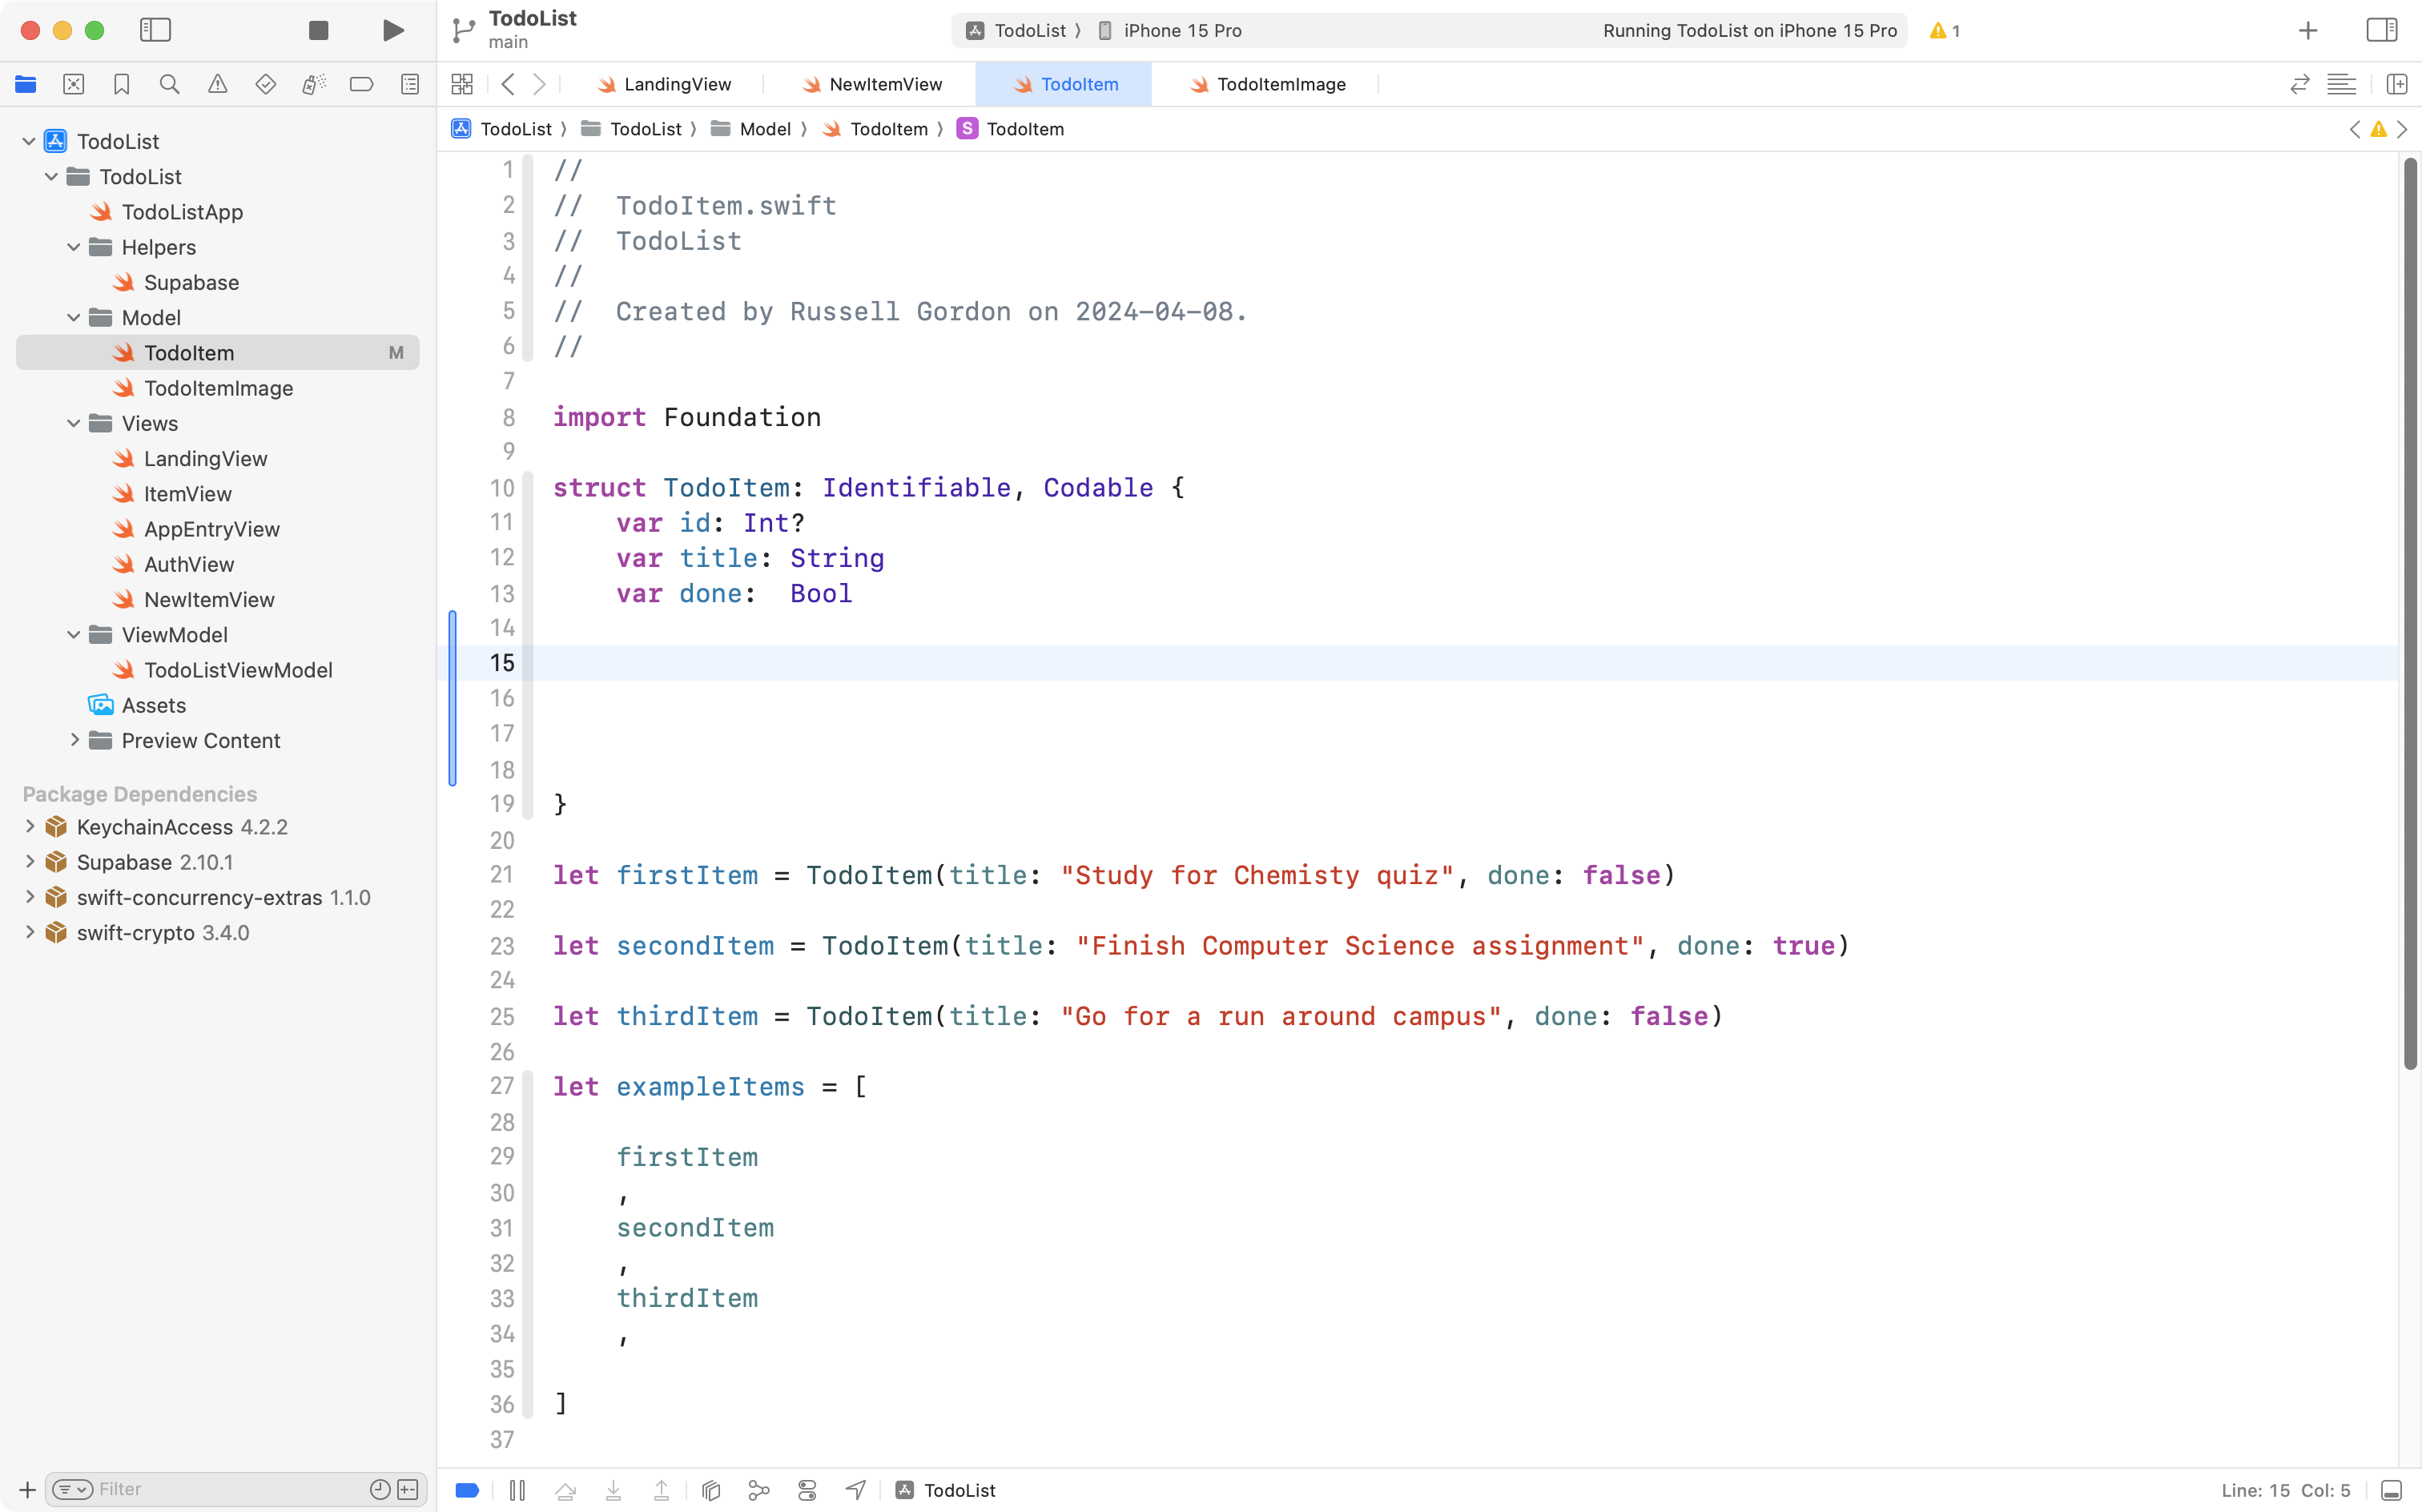The width and height of the screenshot is (2422, 1512).
Task: Collapse the Views group
Action: 72,423
